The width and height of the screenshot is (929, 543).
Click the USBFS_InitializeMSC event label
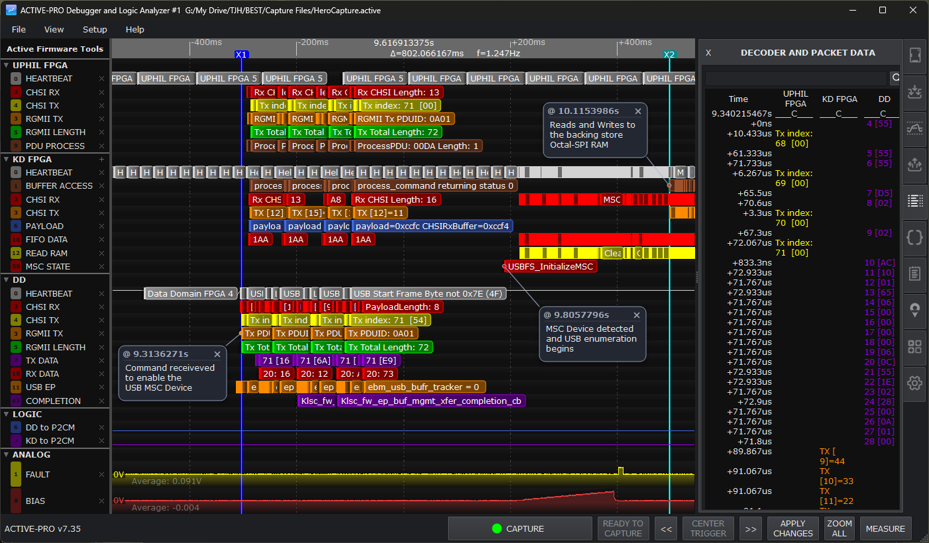point(551,266)
